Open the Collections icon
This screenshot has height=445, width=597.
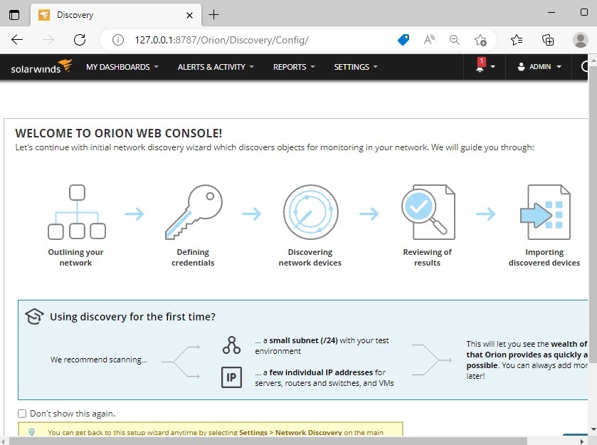[x=547, y=40]
